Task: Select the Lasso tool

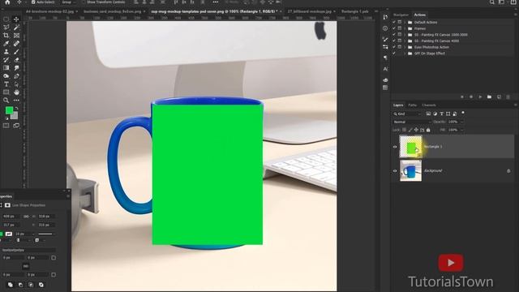Action: [x=6, y=28]
